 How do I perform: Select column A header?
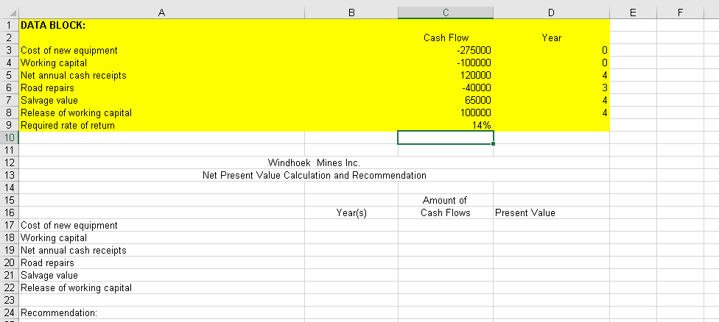point(161,12)
